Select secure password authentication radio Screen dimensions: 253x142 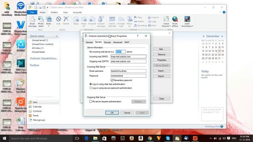tap(91, 88)
